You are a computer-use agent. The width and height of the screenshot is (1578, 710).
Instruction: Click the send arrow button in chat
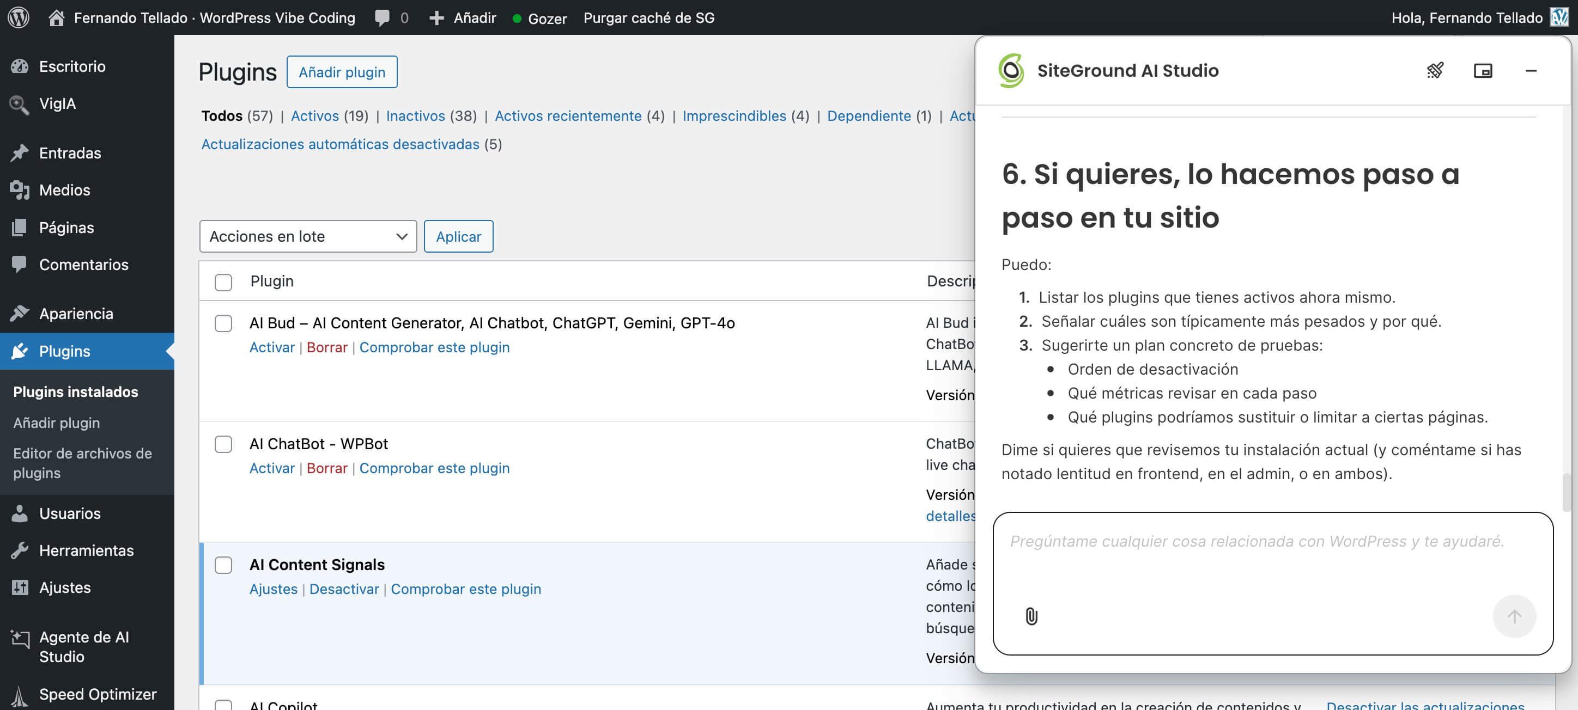[x=1514, y=616]
